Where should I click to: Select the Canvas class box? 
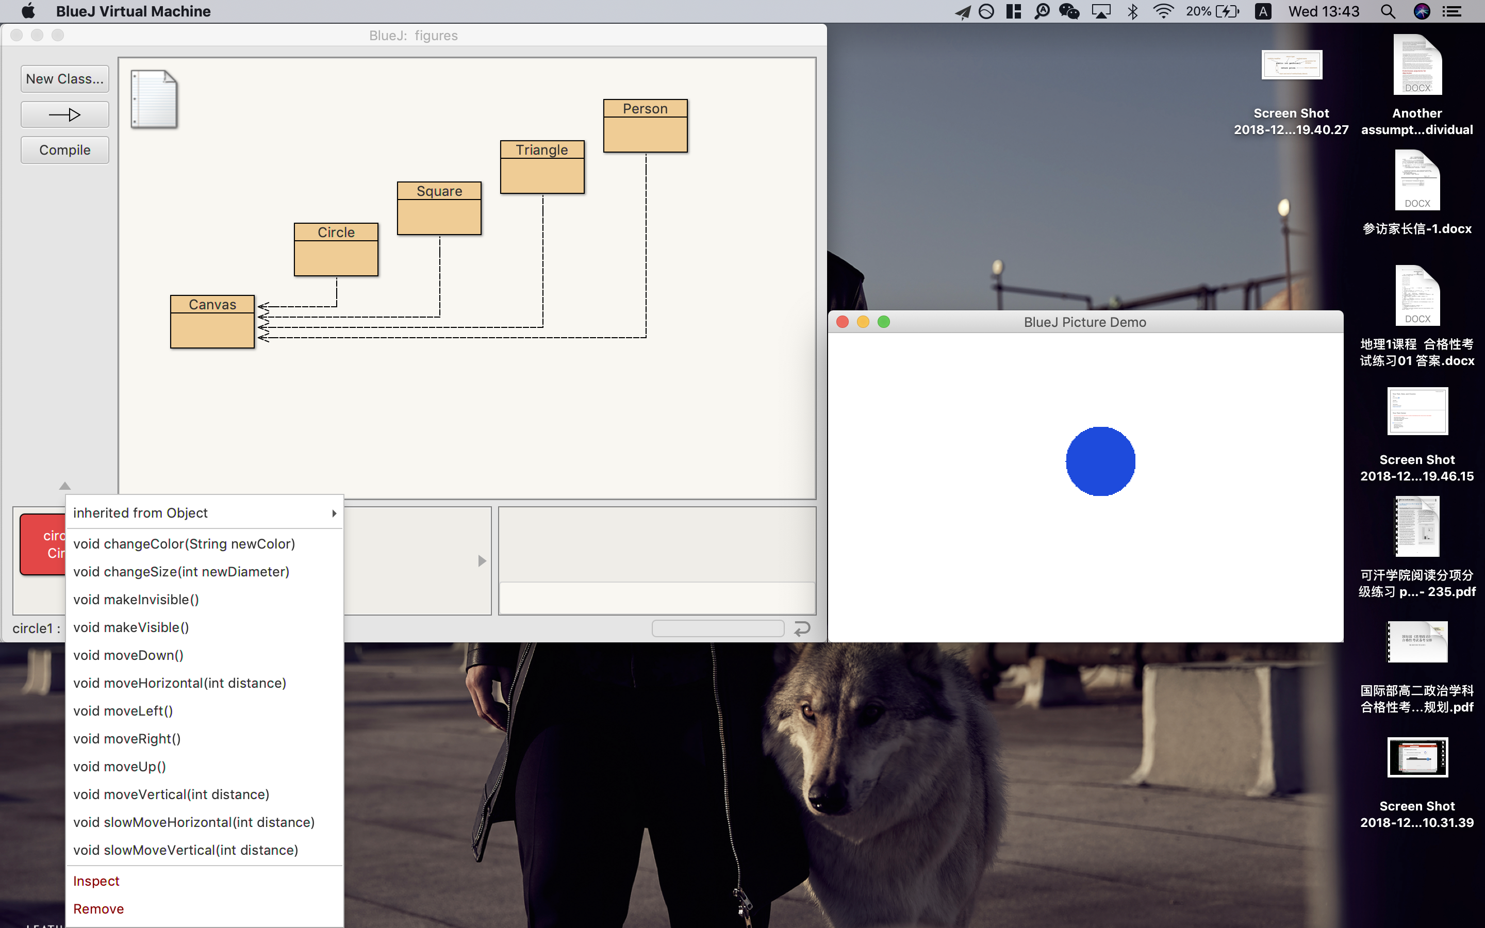click(212, 321)
